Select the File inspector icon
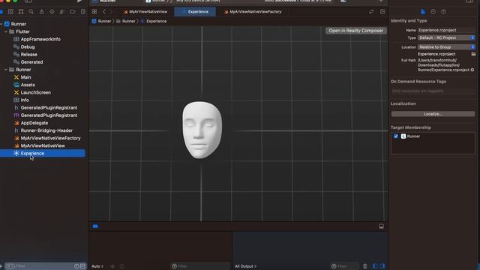The width and height of the screenshot is (480, 270). [x=423, y=12]
